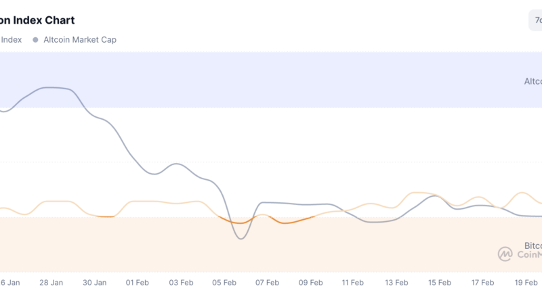This screenshot has height=301, width=542.
Task: Select the 13 Feb axis tick label
Action: 396,282
